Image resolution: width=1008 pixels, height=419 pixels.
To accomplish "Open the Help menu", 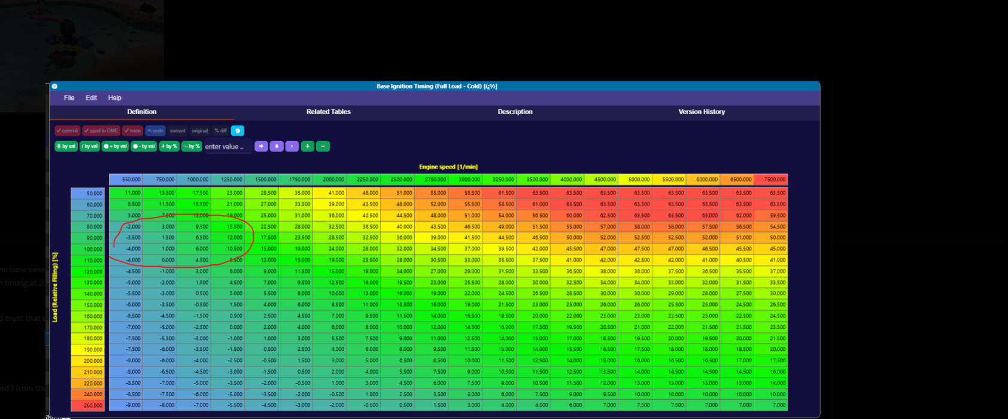I will point(114,98).
